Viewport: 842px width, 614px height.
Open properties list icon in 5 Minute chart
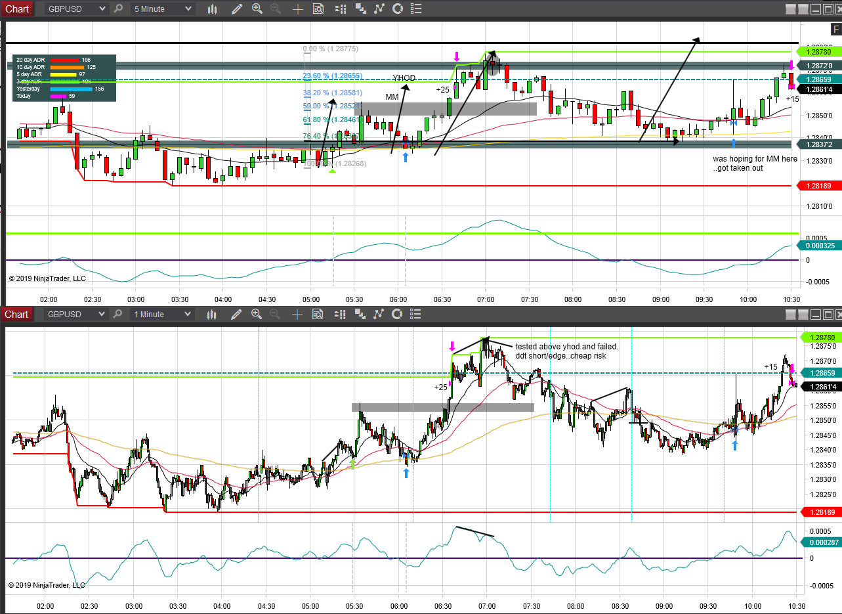click(416, 9)
